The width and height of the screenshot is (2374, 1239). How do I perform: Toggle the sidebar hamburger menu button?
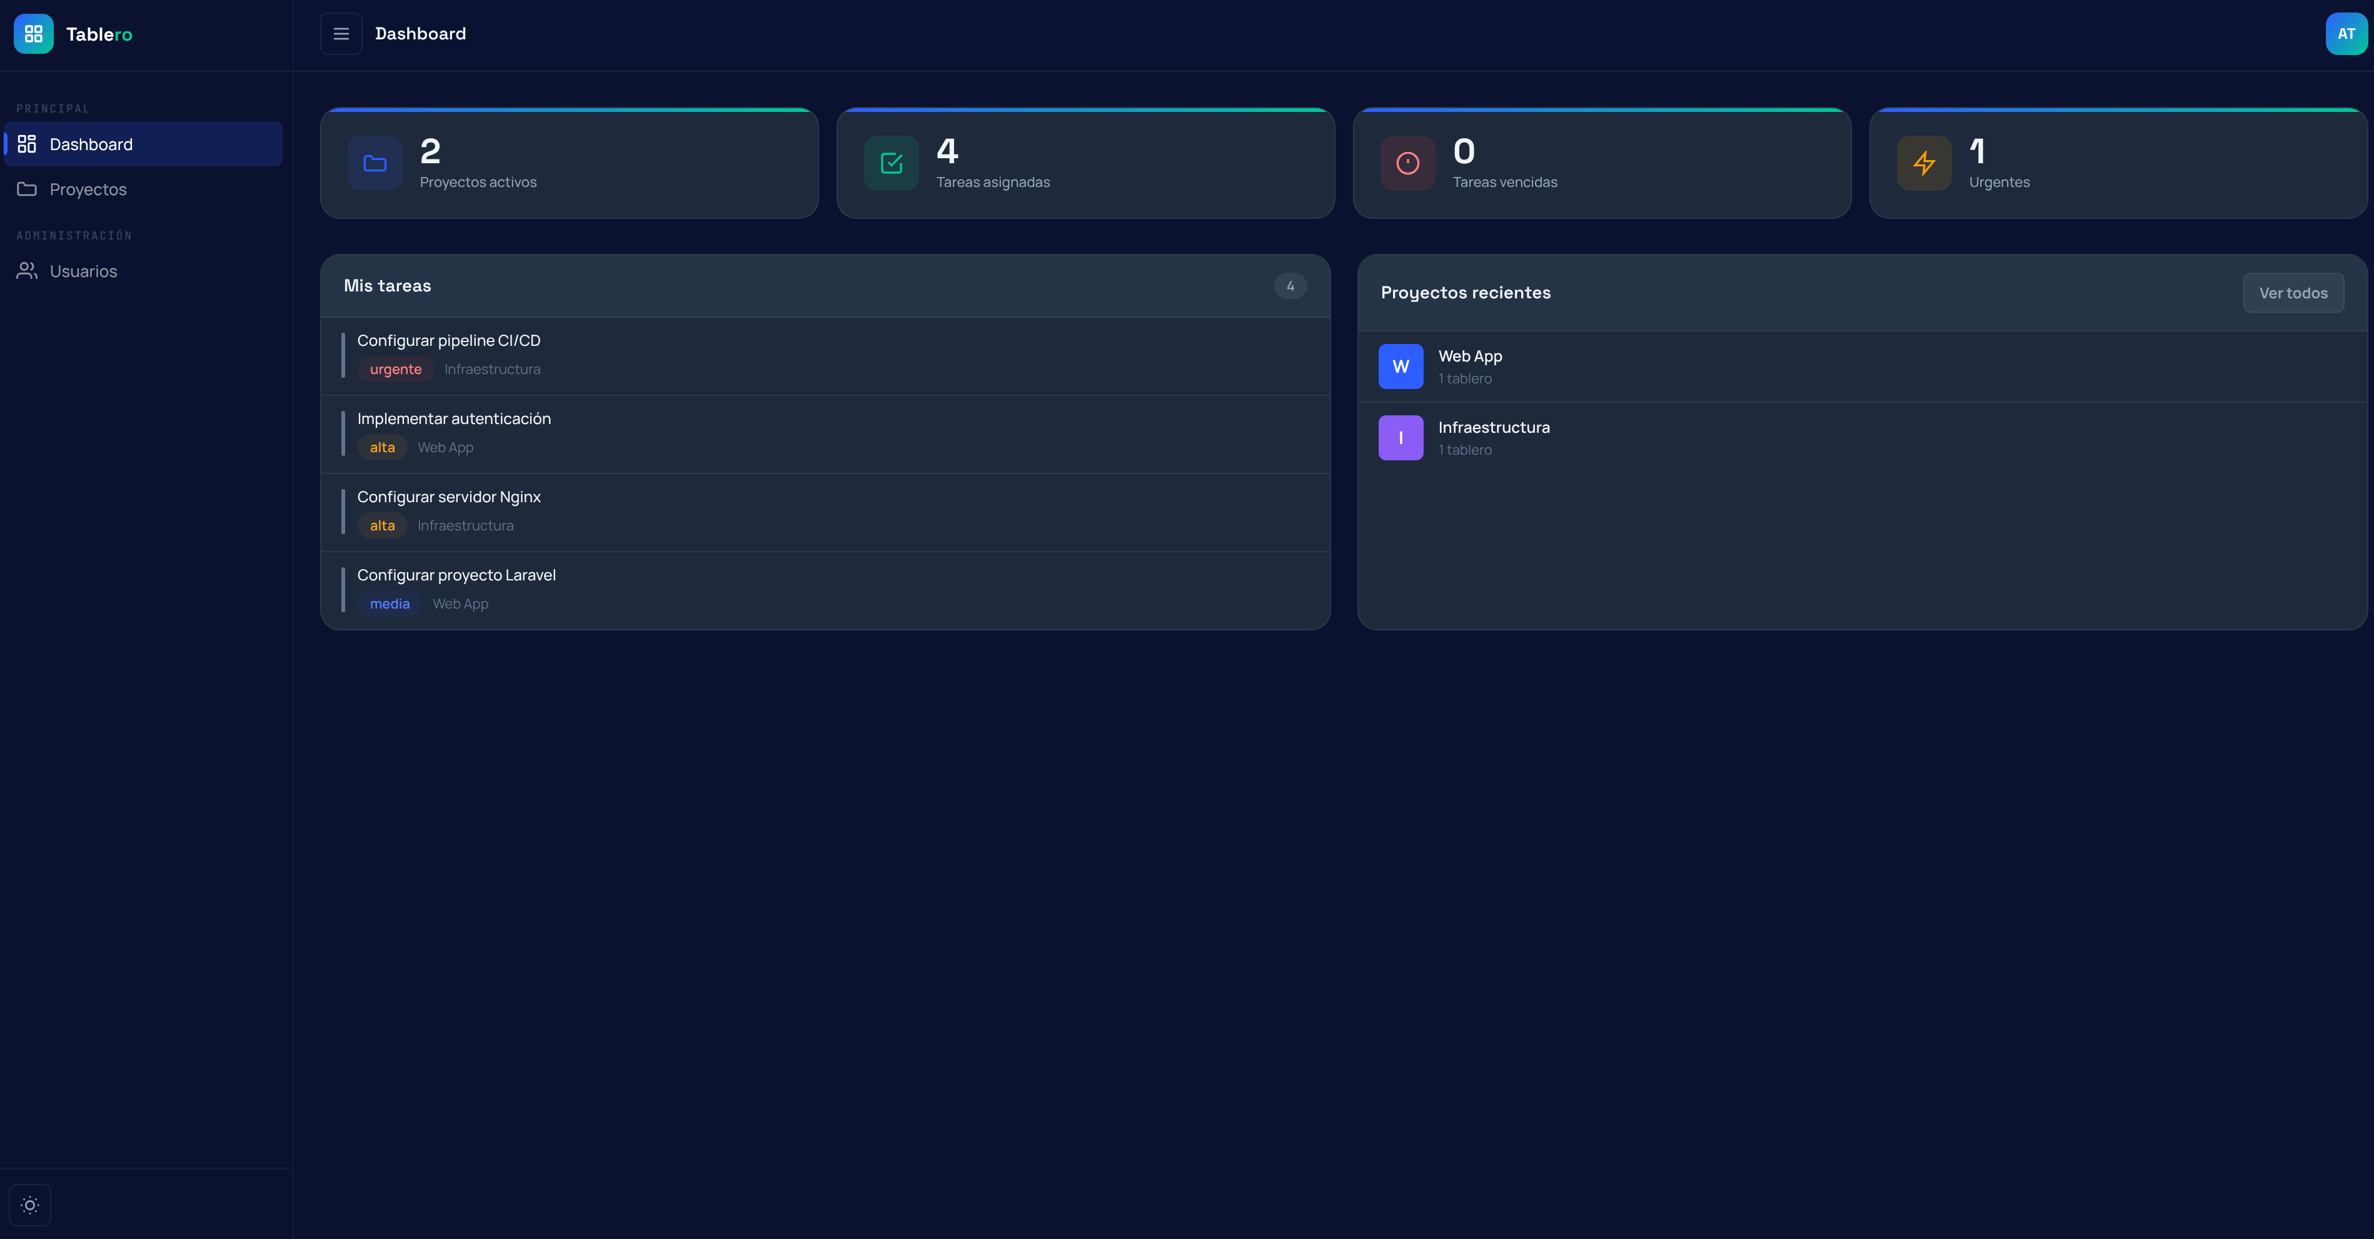[x=341, y=34]
